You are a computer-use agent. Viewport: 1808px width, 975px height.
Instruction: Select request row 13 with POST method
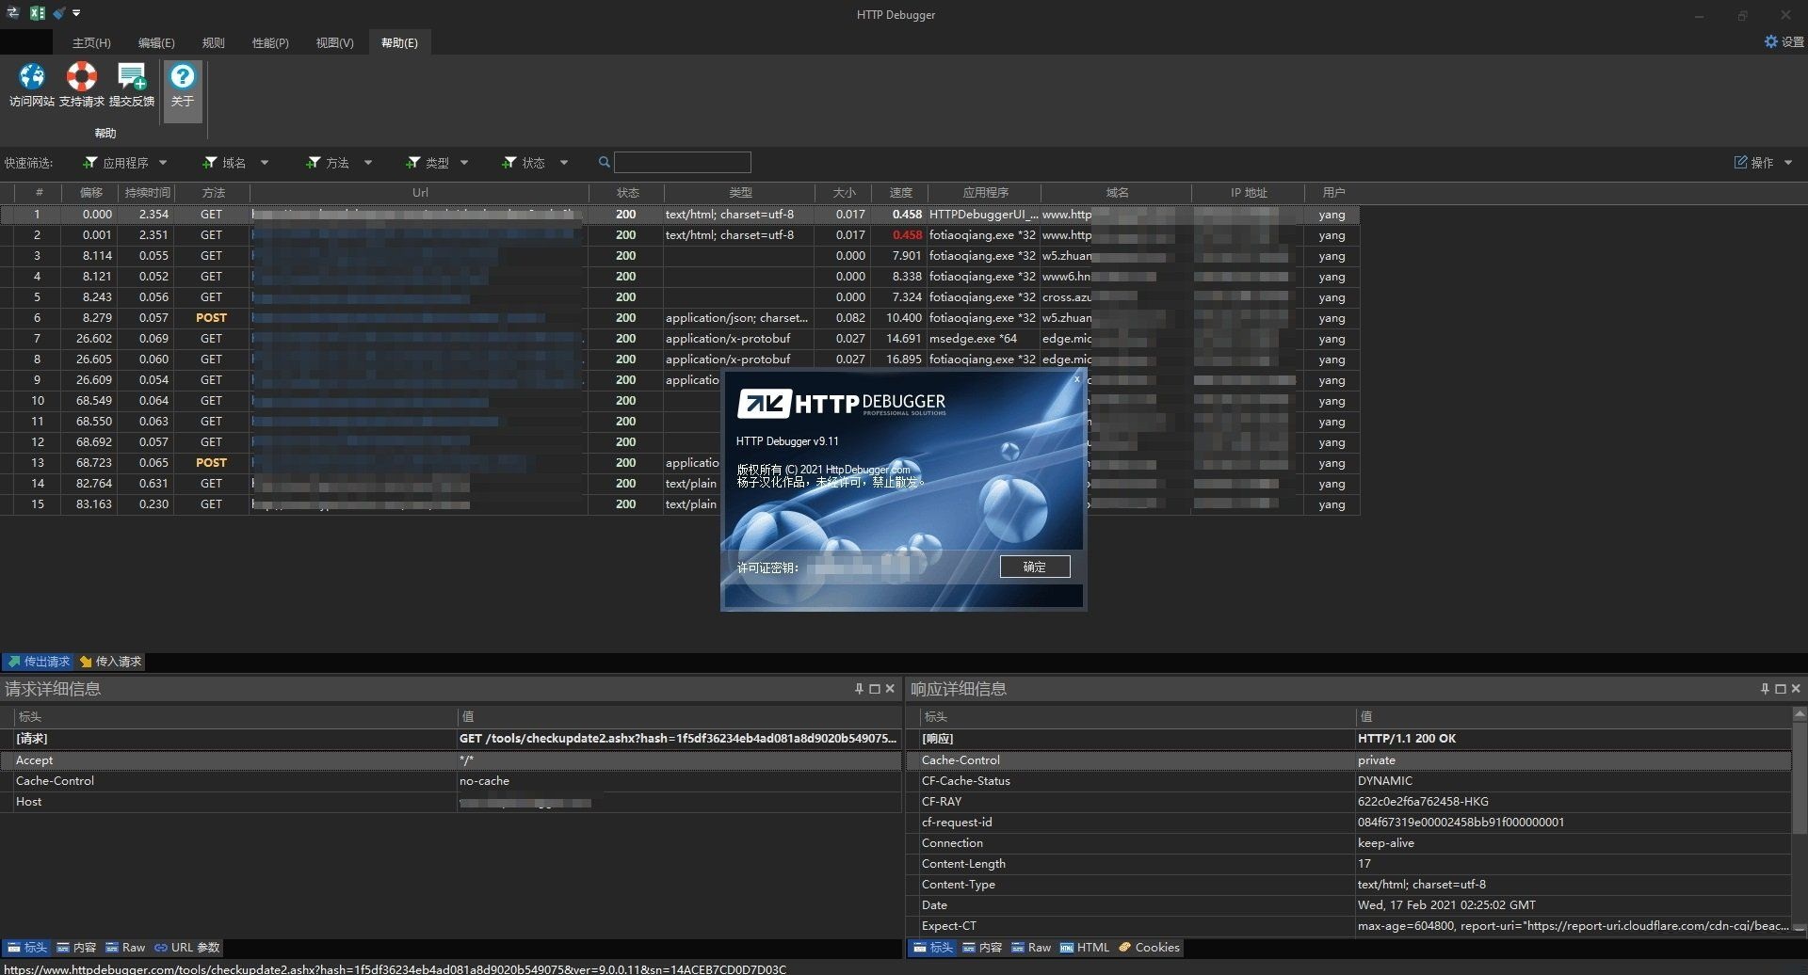(x=680, y=463)
